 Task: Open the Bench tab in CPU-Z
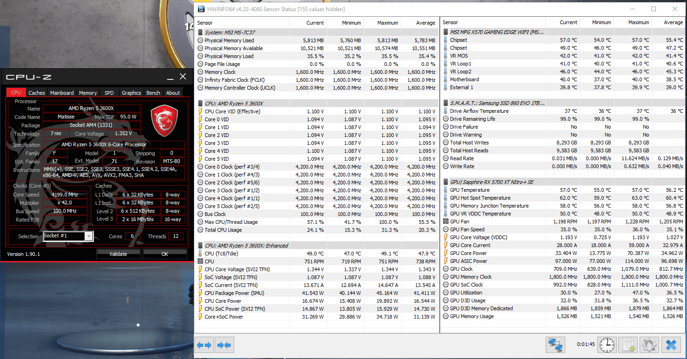[153, 93]
